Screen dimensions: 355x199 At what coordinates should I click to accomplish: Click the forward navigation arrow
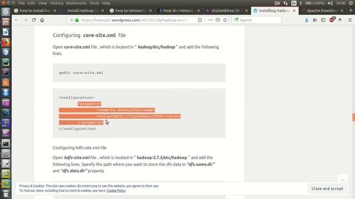point(26,20)
